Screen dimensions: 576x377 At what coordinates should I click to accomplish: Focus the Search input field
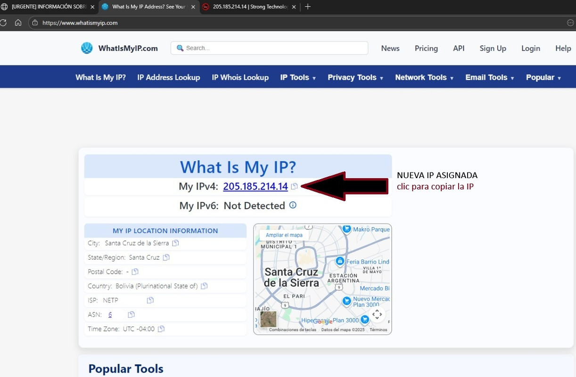click(269, 48)
